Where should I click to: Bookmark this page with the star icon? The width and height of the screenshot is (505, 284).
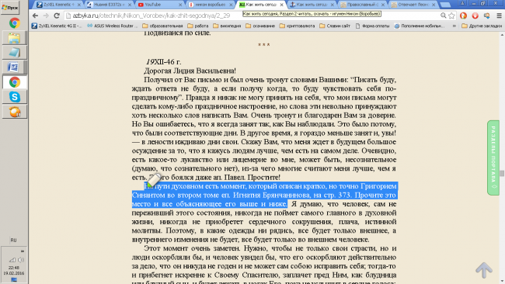451,16
